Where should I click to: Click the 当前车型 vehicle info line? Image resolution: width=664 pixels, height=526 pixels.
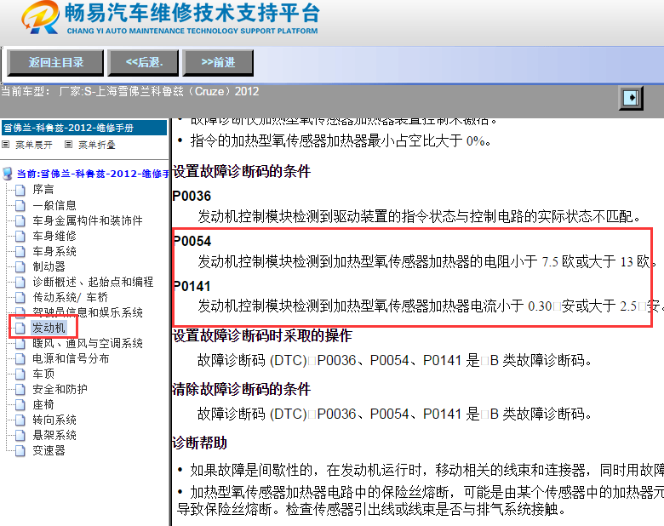coord(129,91)
